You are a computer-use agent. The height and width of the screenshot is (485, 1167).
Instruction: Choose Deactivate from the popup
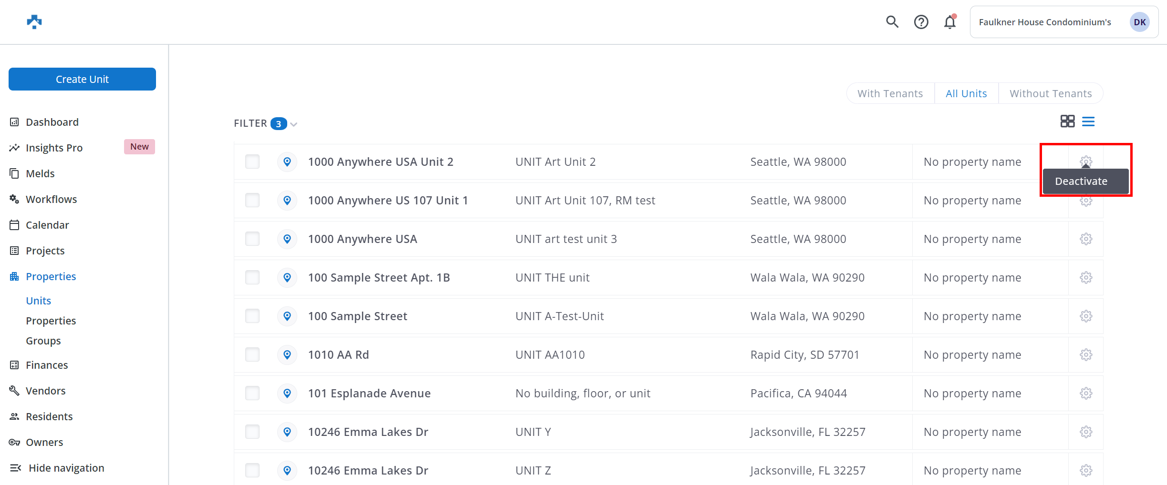coord(1081,182)
